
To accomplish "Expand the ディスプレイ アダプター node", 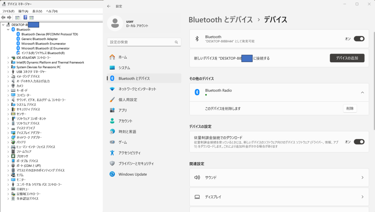I will [x=8, y=133].
